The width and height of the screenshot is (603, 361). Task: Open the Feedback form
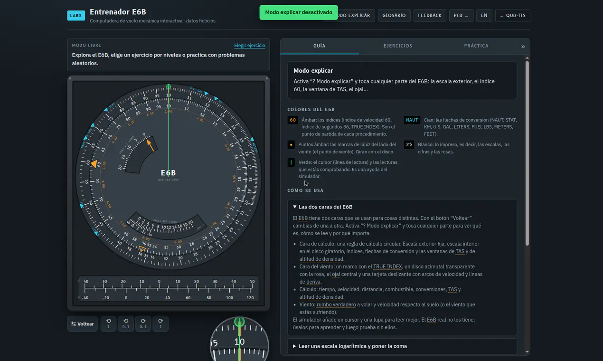click(x=430, y=16)
